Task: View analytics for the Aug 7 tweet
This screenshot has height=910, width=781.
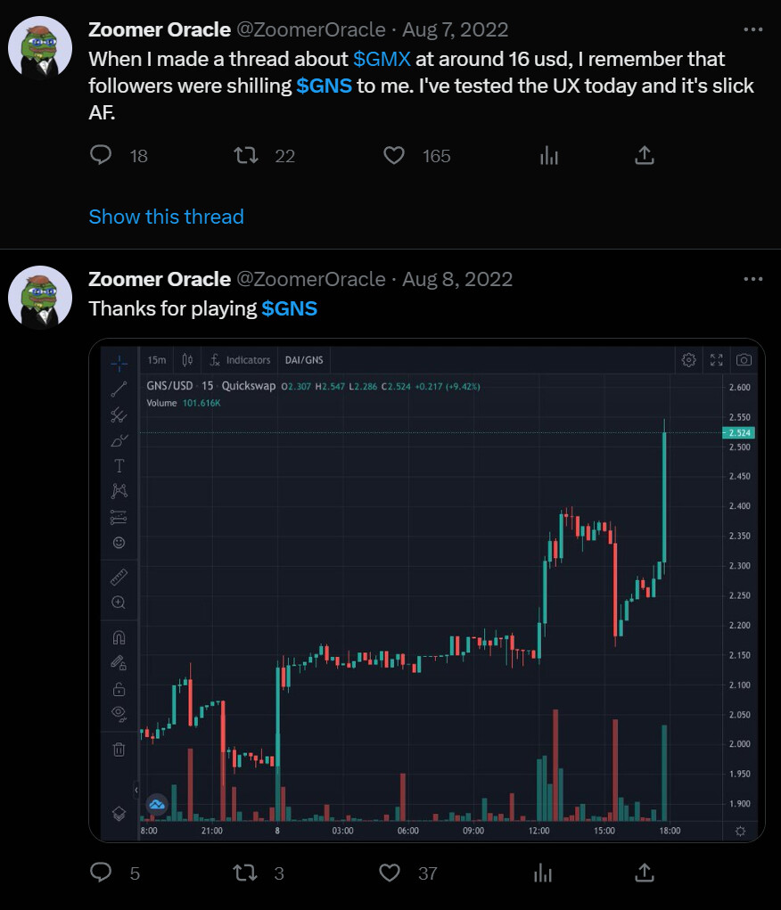Action: click(549, 156)
